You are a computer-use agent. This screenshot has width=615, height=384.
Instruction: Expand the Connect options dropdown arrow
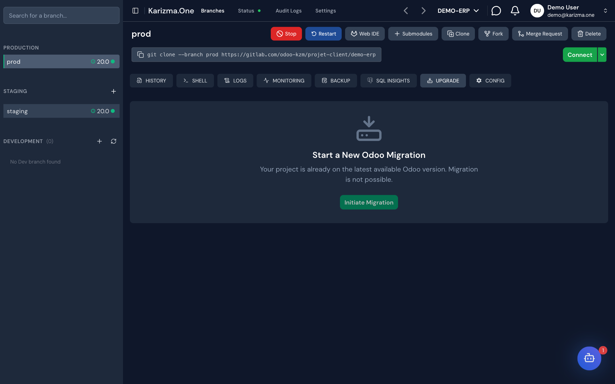[602, 55]
